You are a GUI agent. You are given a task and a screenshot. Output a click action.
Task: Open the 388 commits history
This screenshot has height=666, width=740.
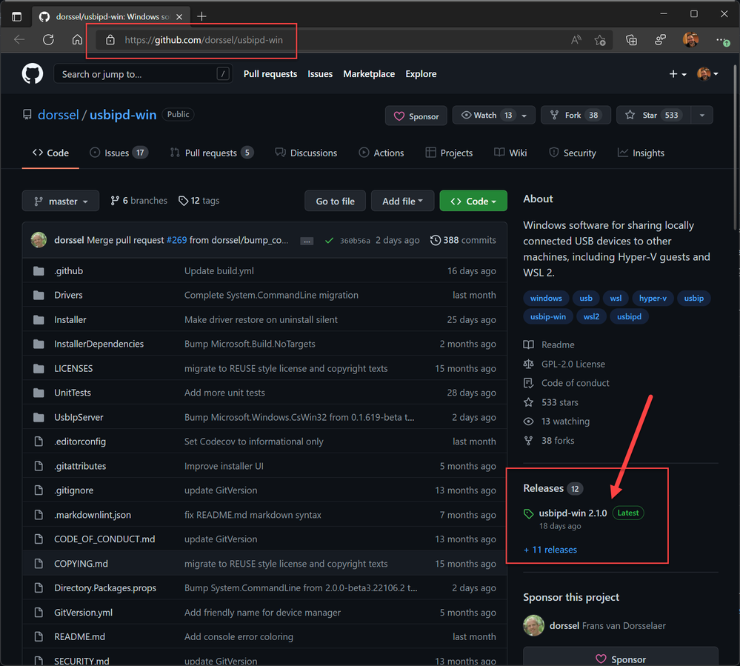(463, 240)
